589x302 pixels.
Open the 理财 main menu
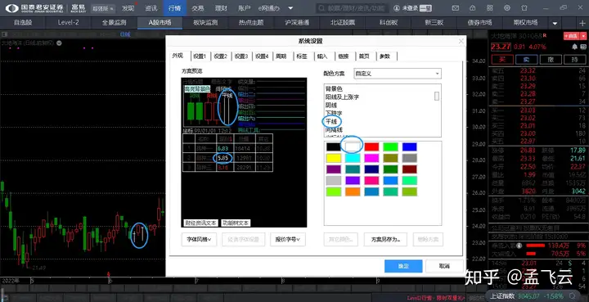coord(221,8)
